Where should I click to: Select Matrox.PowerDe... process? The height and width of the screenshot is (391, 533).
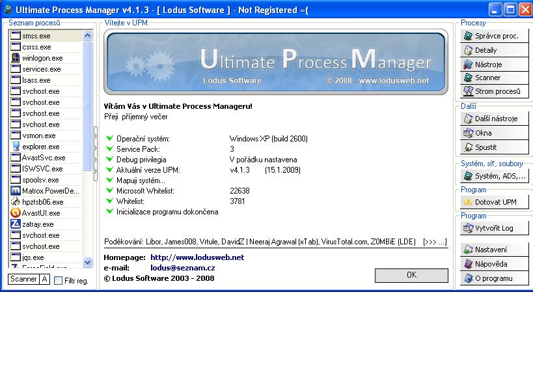click(x=46, y=191)
